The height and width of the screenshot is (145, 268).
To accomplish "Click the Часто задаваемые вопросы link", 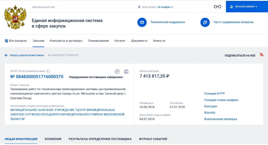I will 233,22.
